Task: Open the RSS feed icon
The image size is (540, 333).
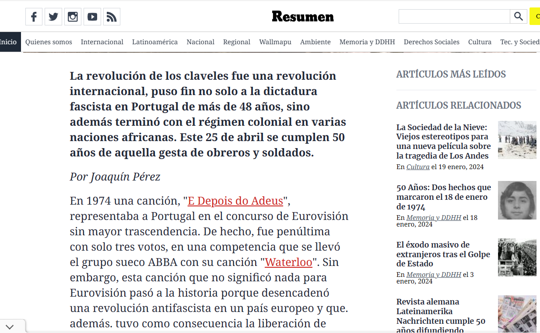Action: pos(112,17)
